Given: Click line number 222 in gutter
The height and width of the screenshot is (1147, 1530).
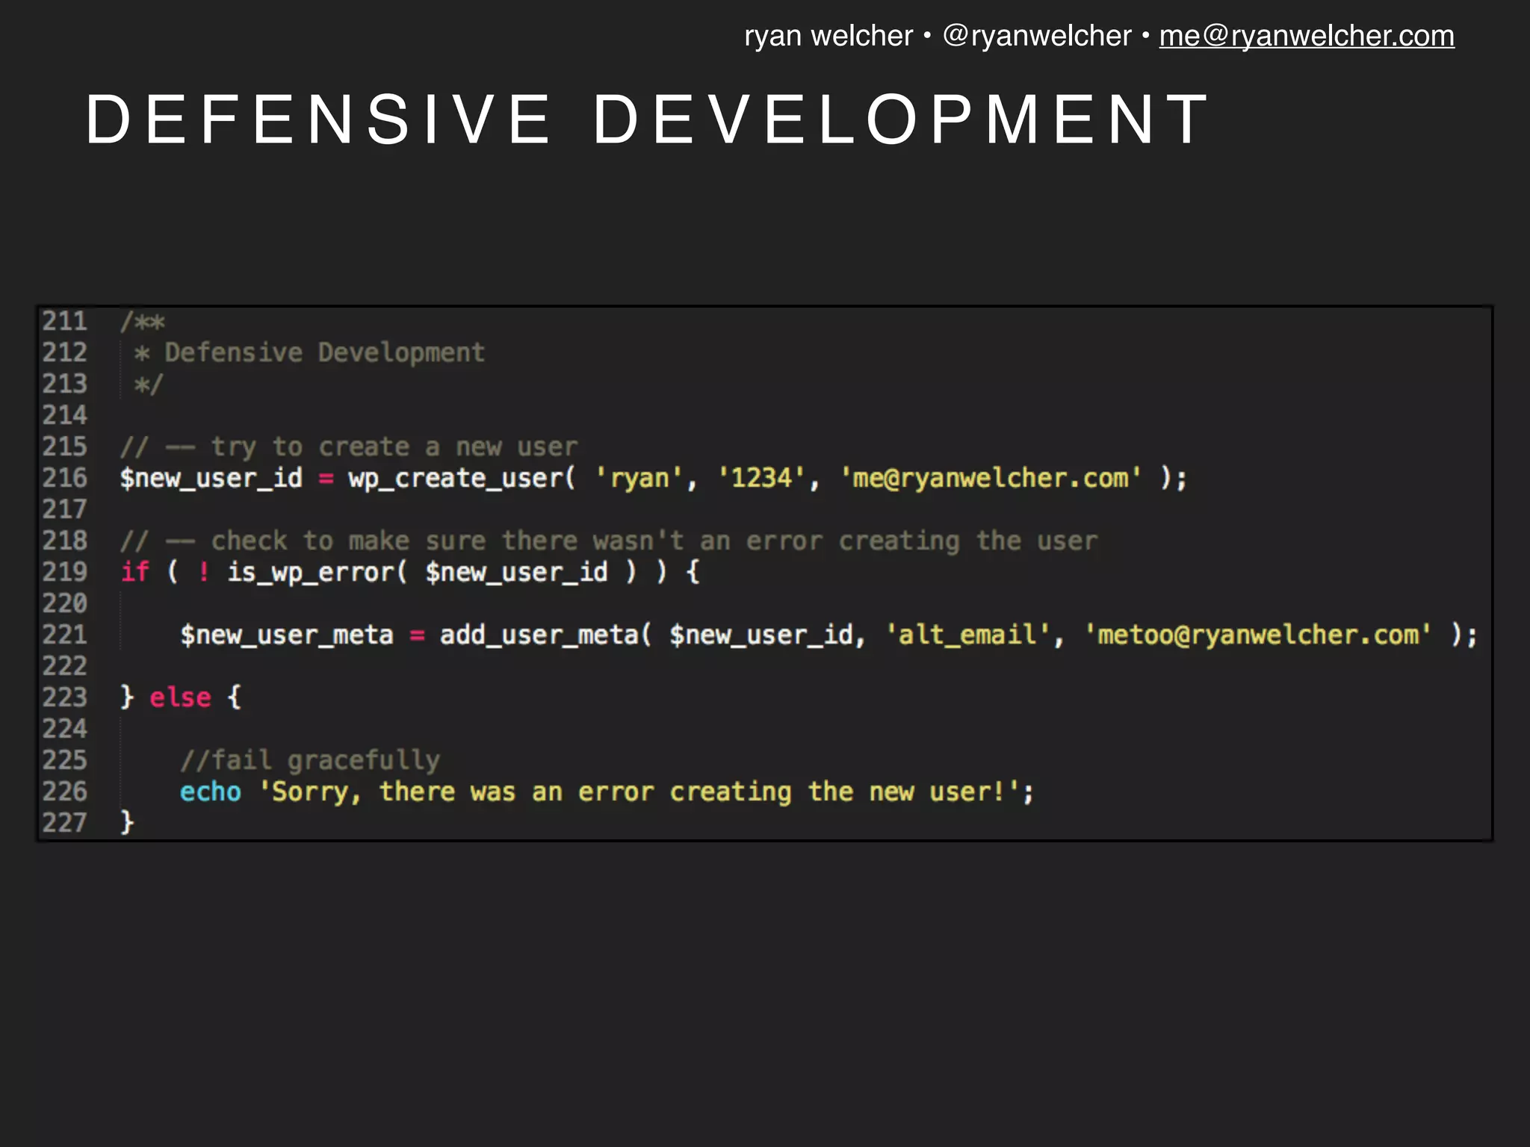Looking at the screenshot, I should click(x=65, y=666).
